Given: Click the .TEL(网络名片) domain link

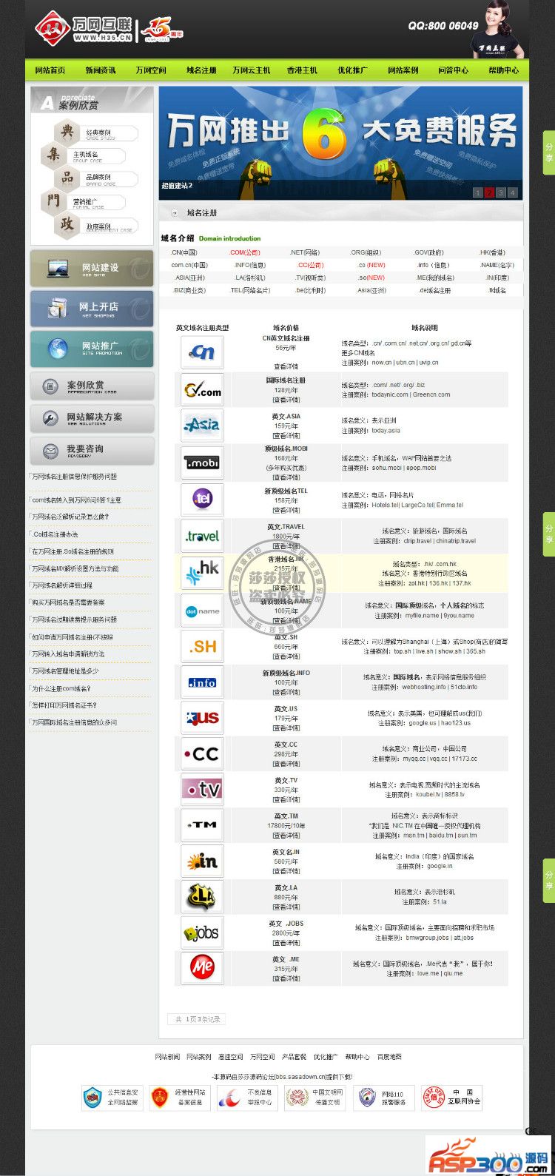Looking at the screenshot, I should [x=250, y=290].
